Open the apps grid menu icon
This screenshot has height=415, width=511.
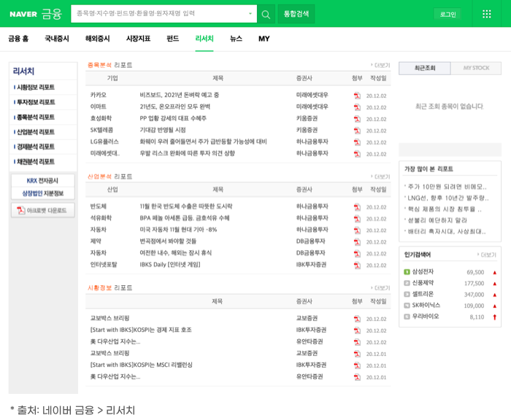487,14
